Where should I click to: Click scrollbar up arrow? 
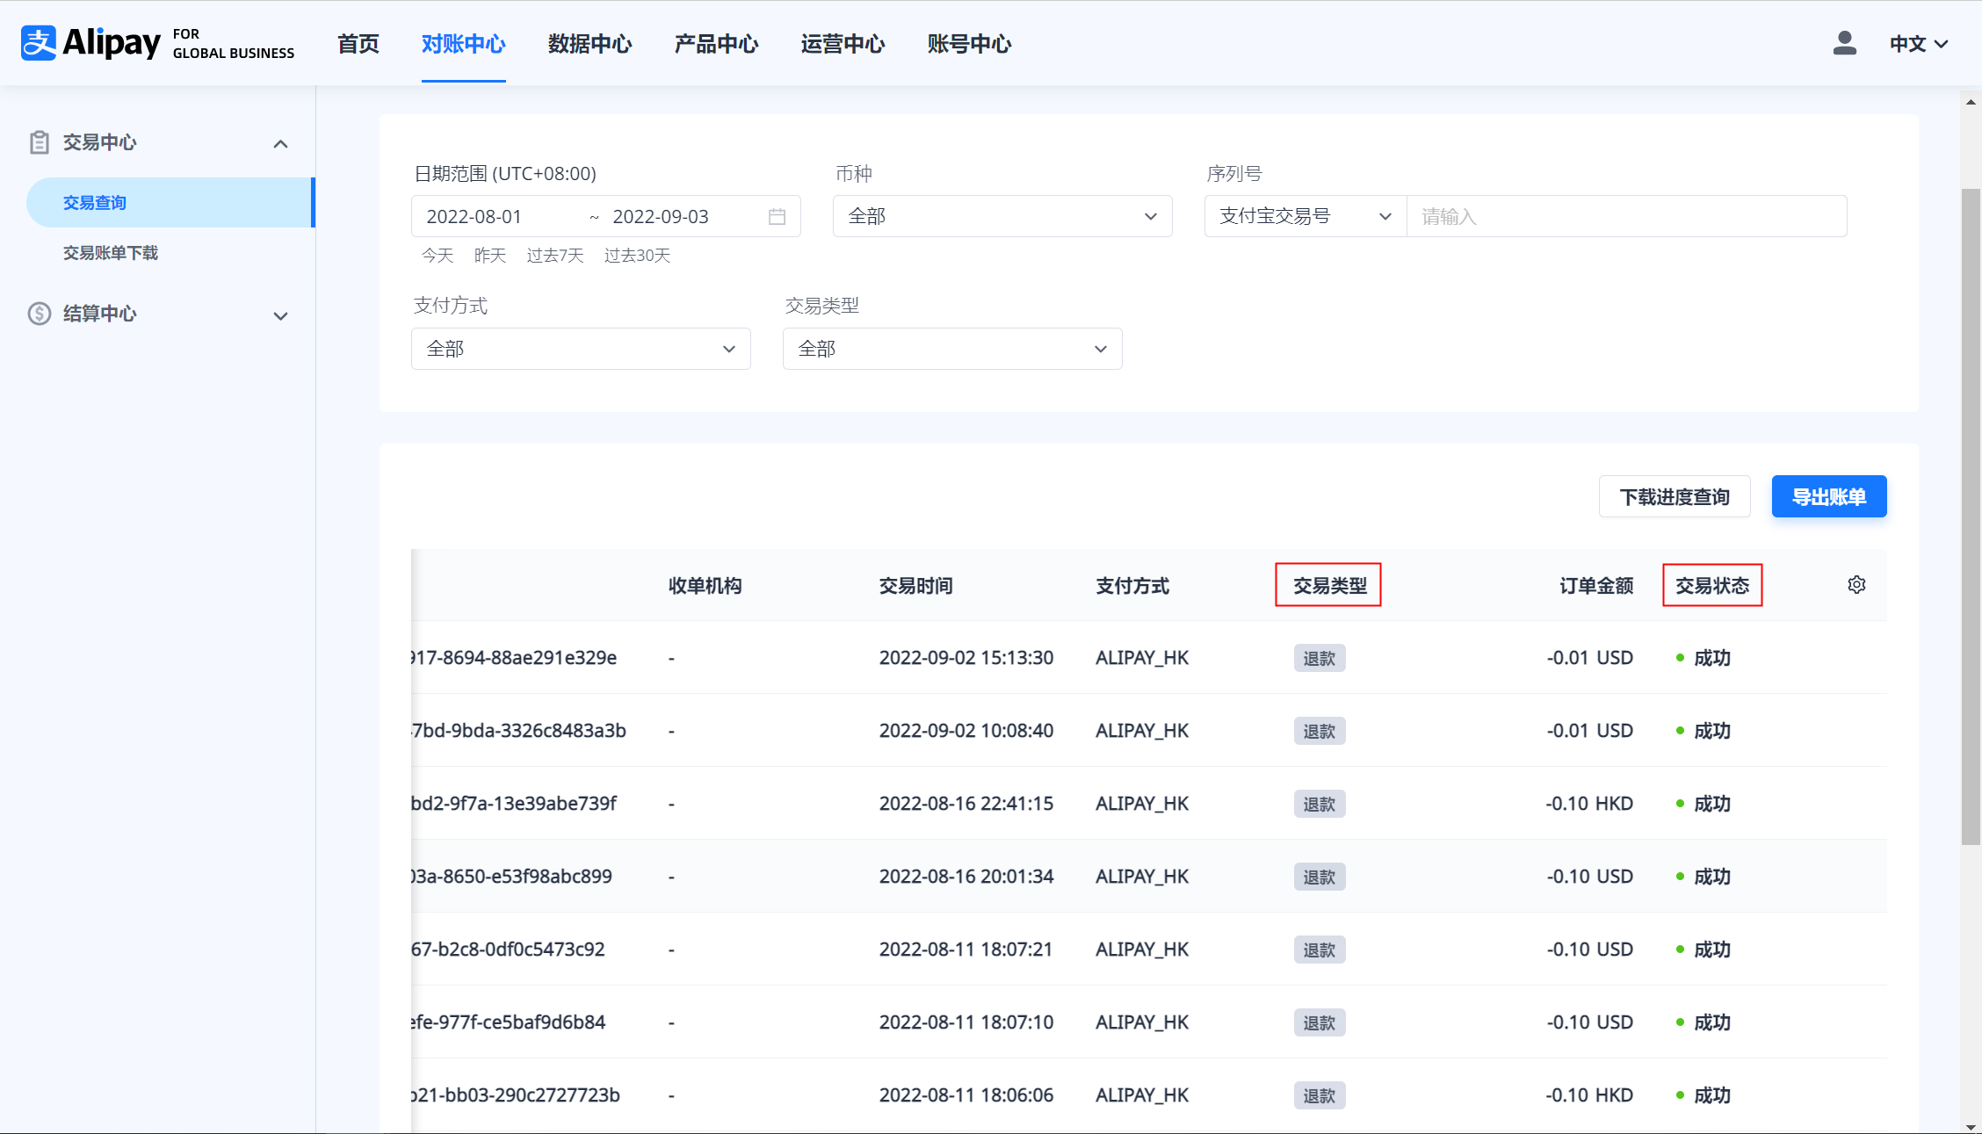[1971, 102]
